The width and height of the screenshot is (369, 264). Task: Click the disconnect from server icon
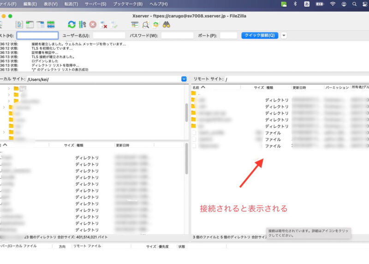(104, 24)
